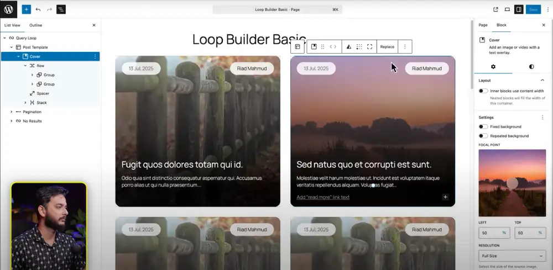The height and width of the screenshot is (270, 553).
Task: Select Query Loop in the list view
Action: 26,38
